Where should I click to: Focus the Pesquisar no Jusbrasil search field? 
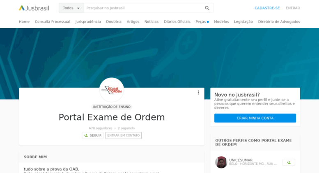click(143, 8)
